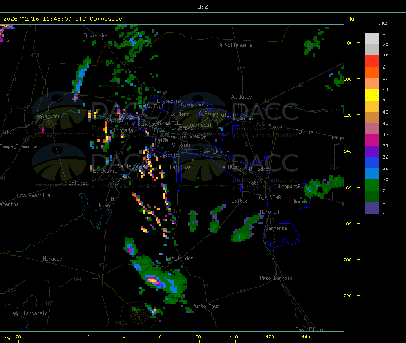The image size is (406, 343).
Task: Pick the light blue 30–35 dBZ legend swatch
Action: click(x=372, y=174)
